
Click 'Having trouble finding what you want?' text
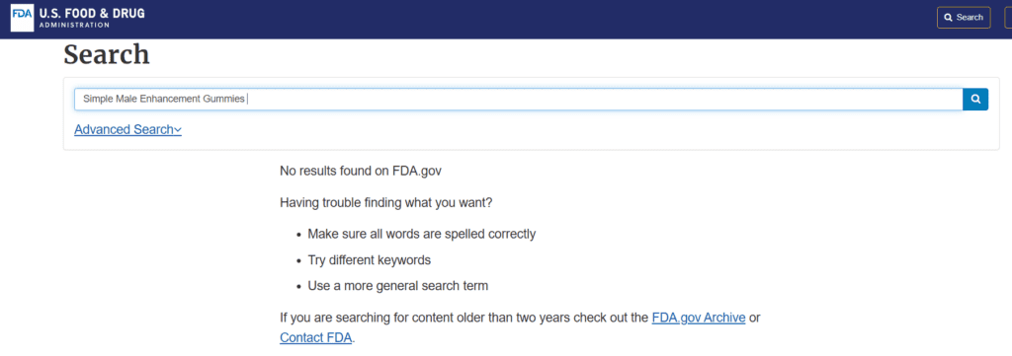point(386,203)
